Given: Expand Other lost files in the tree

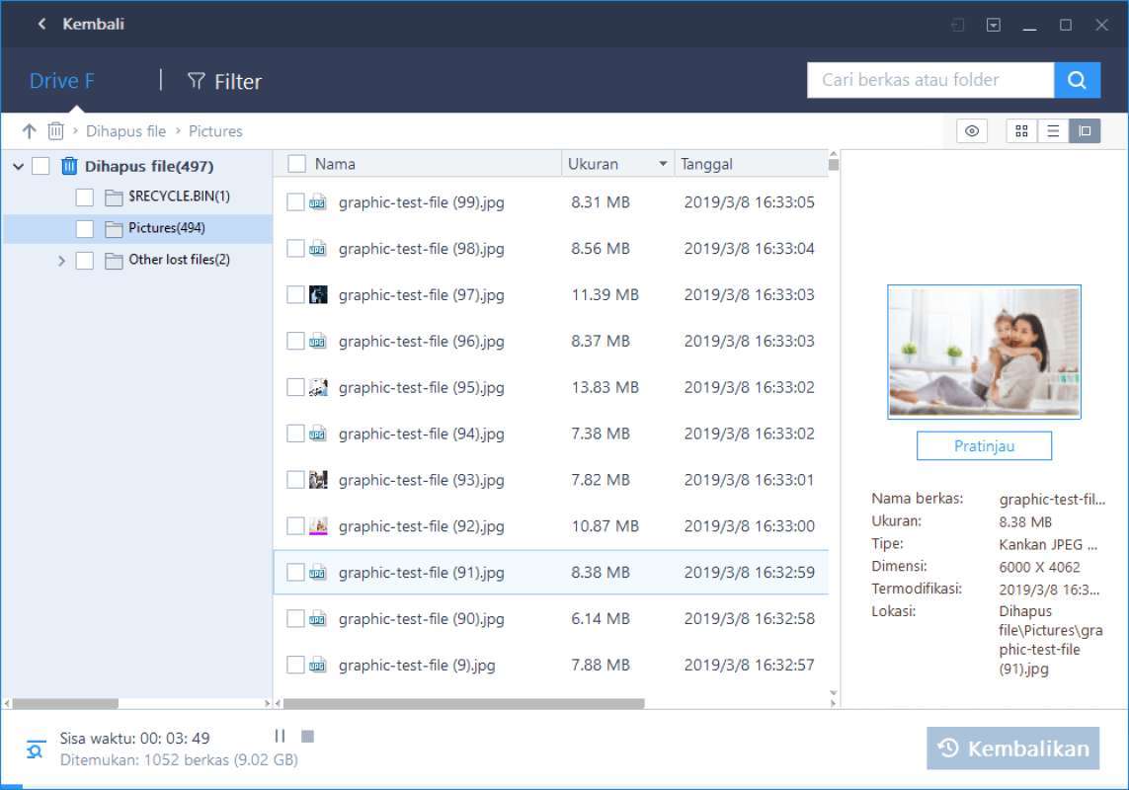Looking at the screenshot, I should [62, 260].
